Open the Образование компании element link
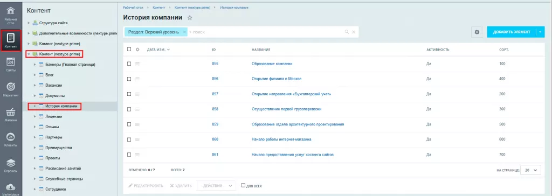Viewport: 552px width, 196px height. (x=272, y=64)
